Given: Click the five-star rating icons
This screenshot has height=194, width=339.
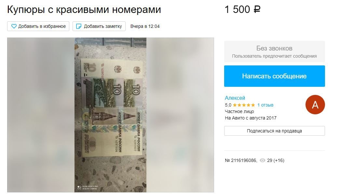Looking at the screenshot, I should coord(244,105).
